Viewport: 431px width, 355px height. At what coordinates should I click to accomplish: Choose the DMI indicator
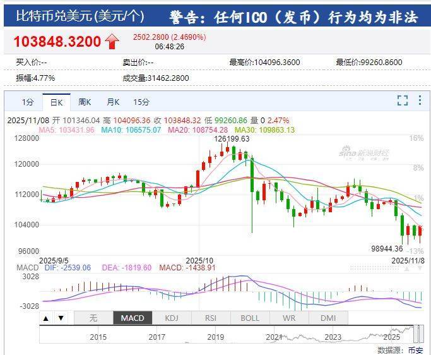(x=328, y=318)
